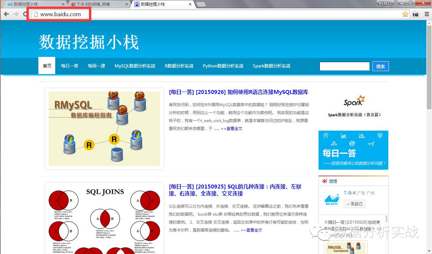Click the new tab button
The image size is (432, 254).
(201, 4)
